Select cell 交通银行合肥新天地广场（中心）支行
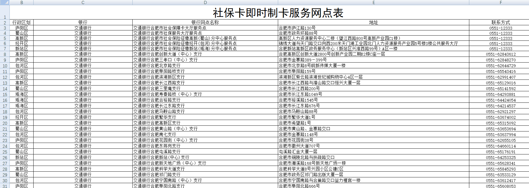Viewport: 529px width, 188px height. click(205, 163)
